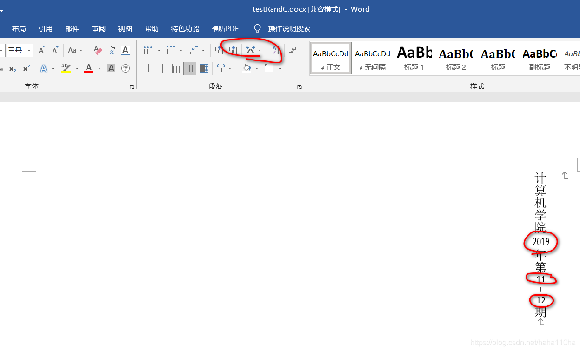
Task: Insert an Enclosed Character (字 in circle)
Action: pos(125,68)
